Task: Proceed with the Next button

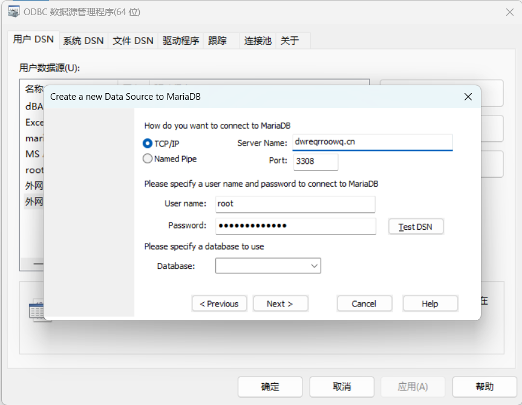Action: [280, 303]
